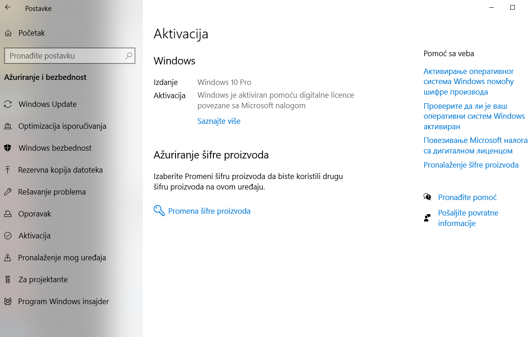Click Promena šifre proizvoda link

(x=209, y=211)
